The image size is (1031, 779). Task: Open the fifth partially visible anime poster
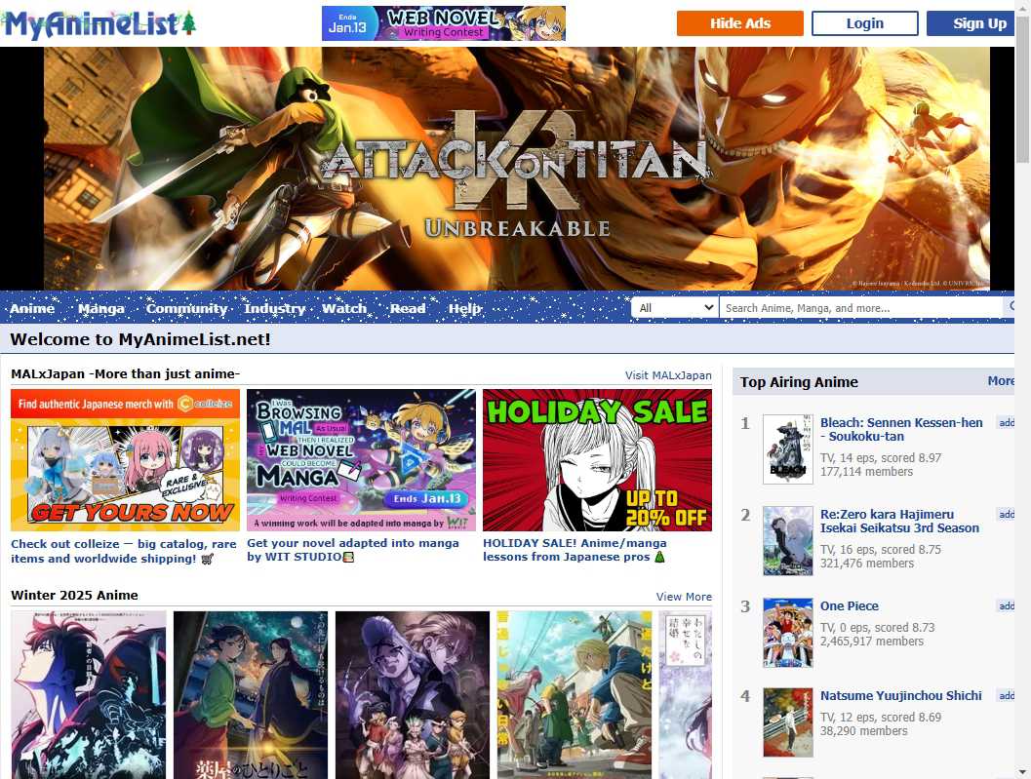point(685,695)
